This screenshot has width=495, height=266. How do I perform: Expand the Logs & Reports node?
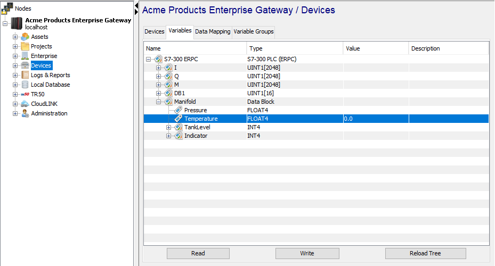pyautogui.click(x=15, y=75)
